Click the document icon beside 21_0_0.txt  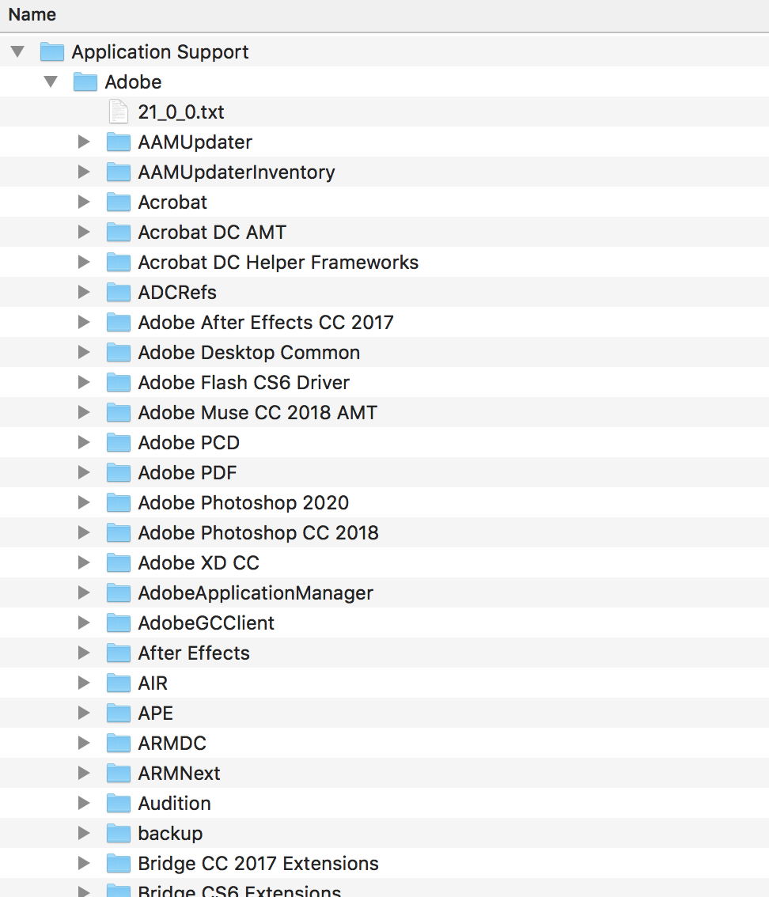coord(119,112)
